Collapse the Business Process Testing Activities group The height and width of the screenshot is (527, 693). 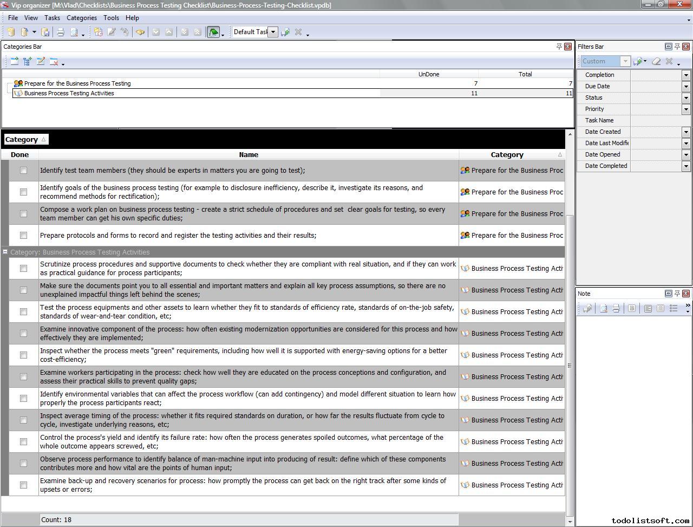(x=5, y=252)
